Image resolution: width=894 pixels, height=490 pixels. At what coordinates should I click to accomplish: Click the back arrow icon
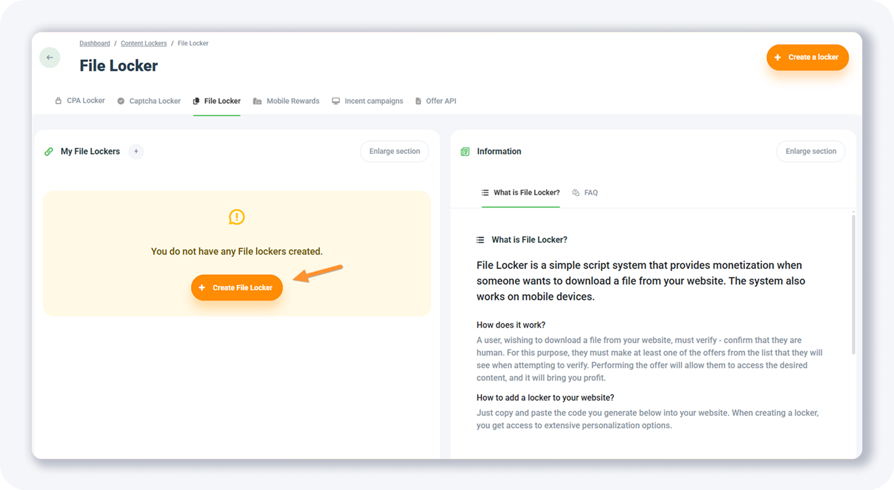[x=50, y=58]
